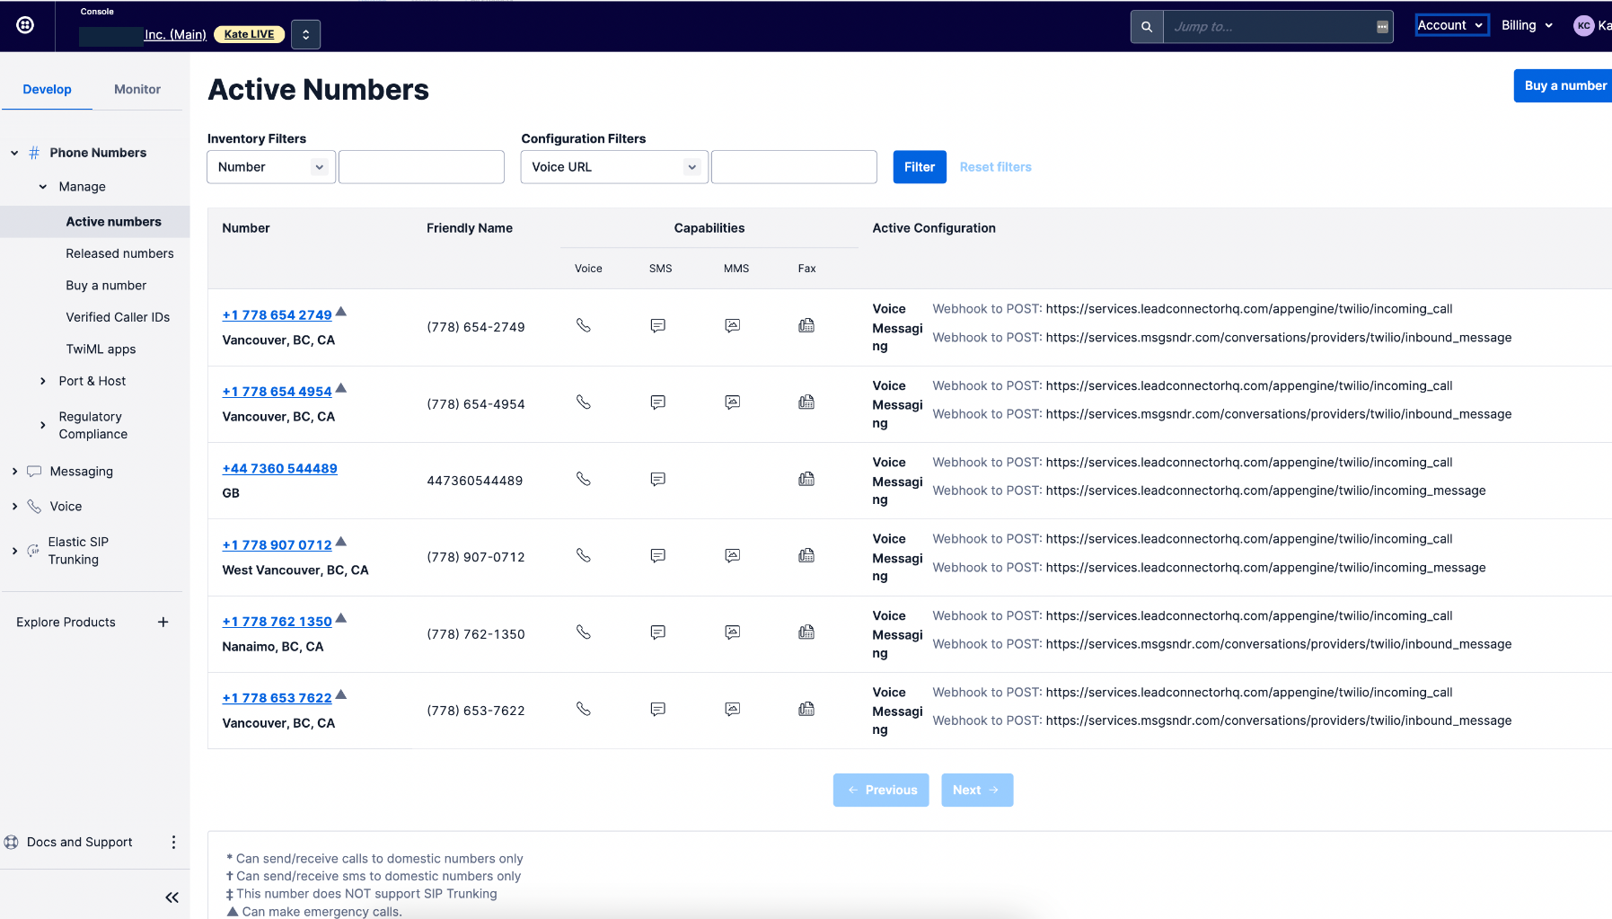Viewport: 1612px width, 919px height.
Task: Collapse the Manage submenu
Action: click(x=43, y=187)
